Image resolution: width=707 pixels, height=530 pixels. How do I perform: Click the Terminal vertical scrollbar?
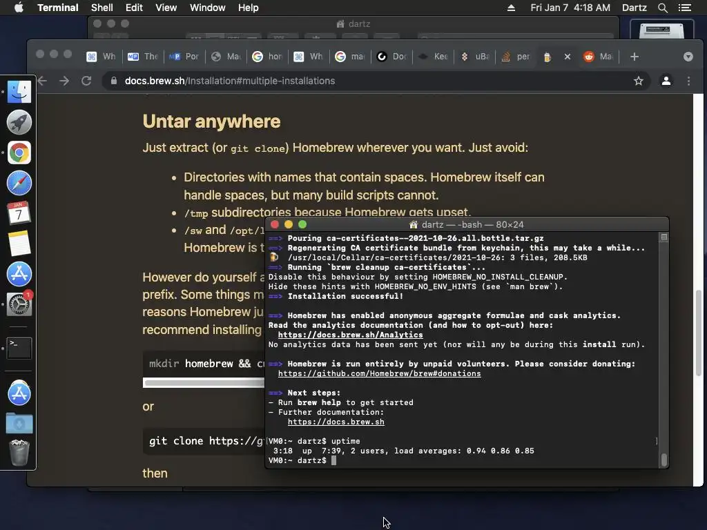tap(664, 460)
